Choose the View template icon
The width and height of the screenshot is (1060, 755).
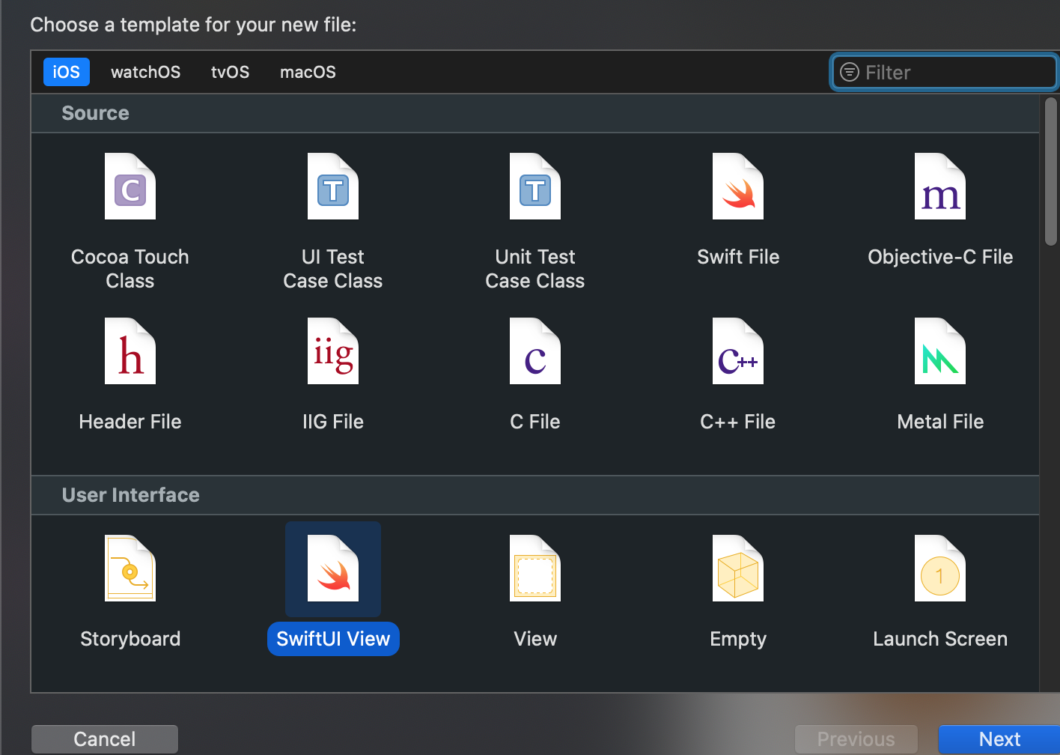535,568
